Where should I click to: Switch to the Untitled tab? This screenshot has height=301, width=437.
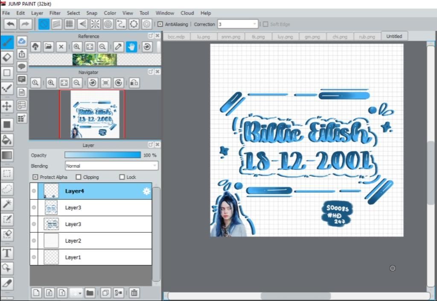394,36
